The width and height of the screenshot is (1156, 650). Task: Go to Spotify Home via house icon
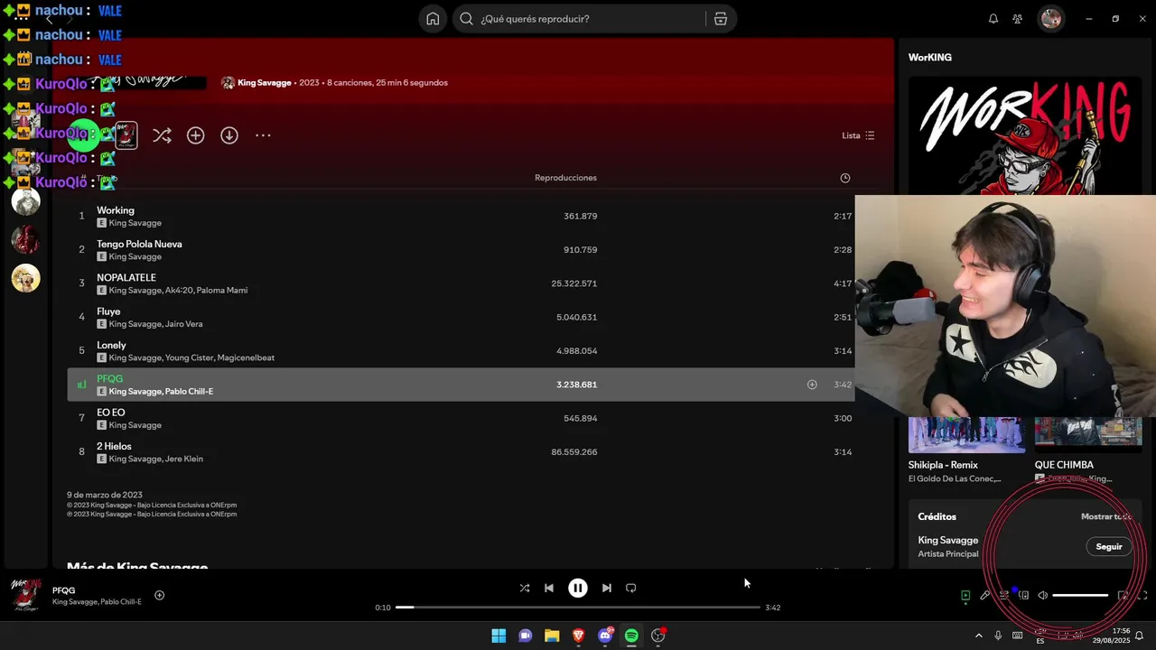coord(433,19)
